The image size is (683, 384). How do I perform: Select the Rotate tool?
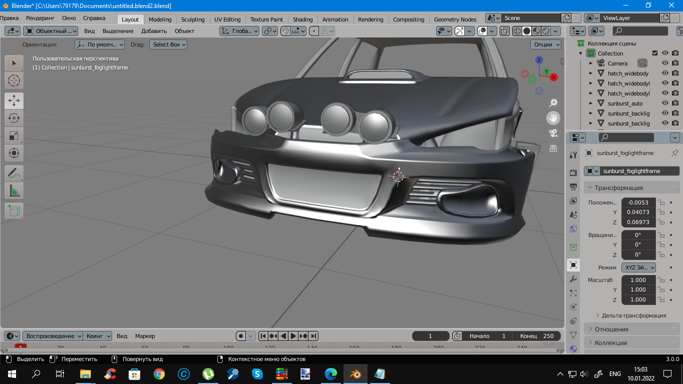coord(14,118)
